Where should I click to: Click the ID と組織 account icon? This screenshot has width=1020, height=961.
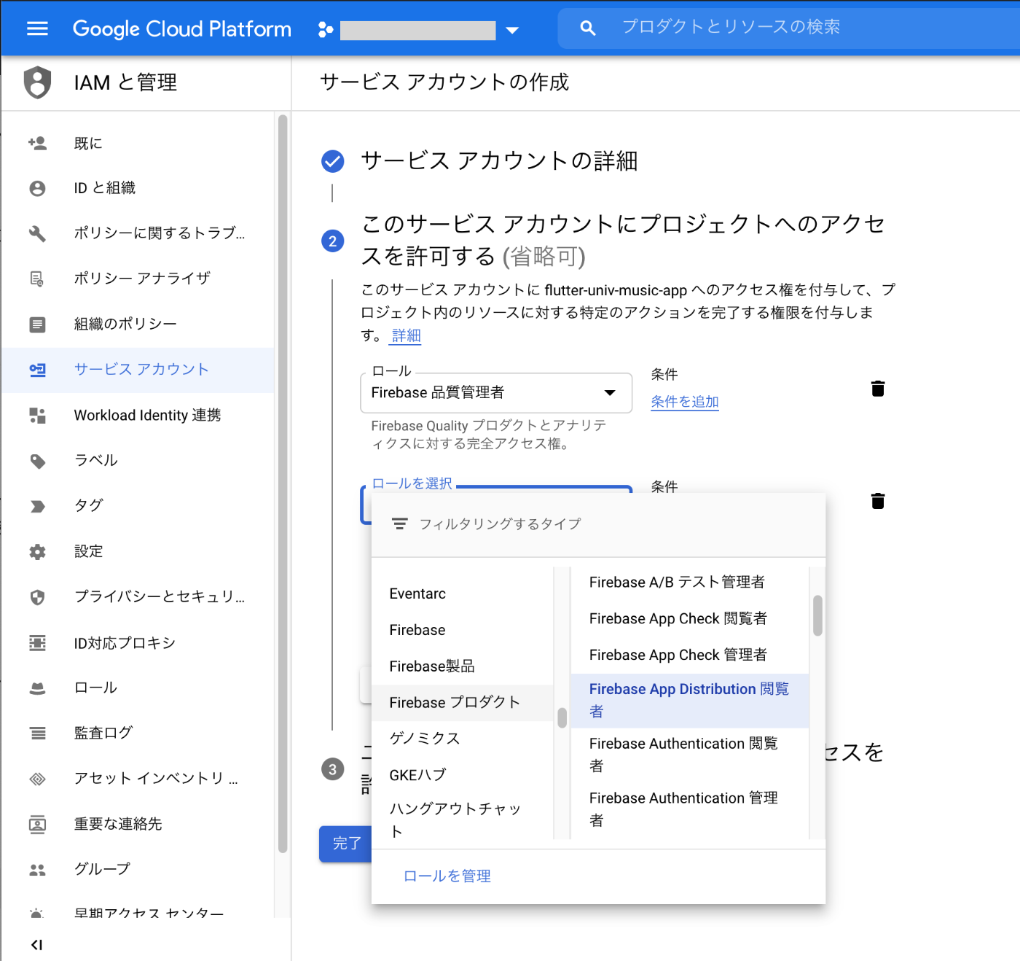point(37,188)
